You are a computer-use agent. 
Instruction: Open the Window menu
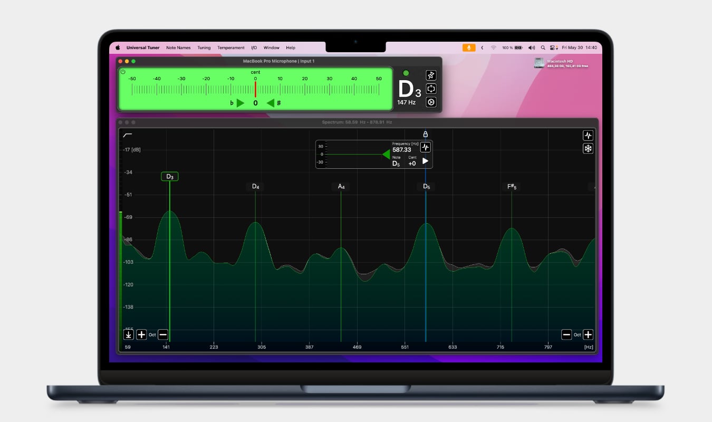[x=272, y=47]
